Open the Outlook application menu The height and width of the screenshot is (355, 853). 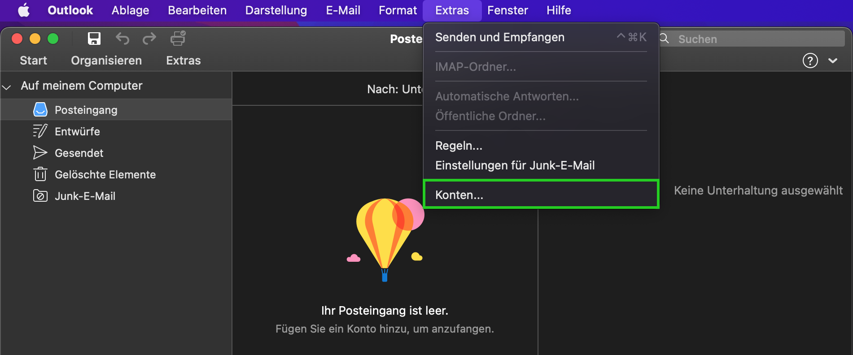(x=70, y=10)
